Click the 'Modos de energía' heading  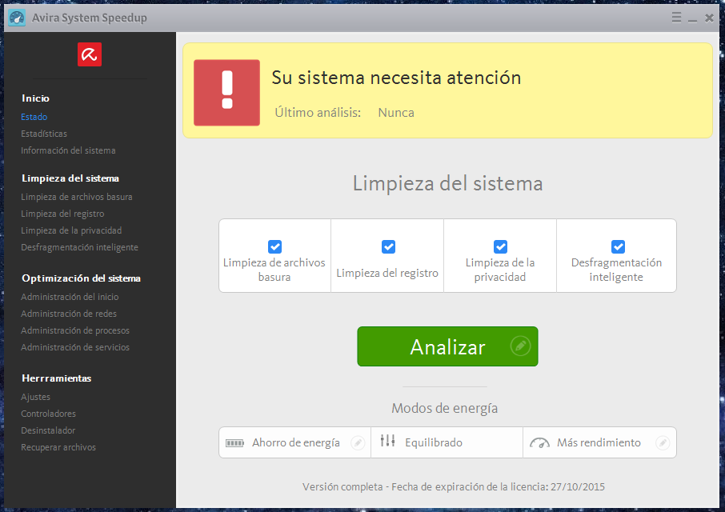pos(445,409)
